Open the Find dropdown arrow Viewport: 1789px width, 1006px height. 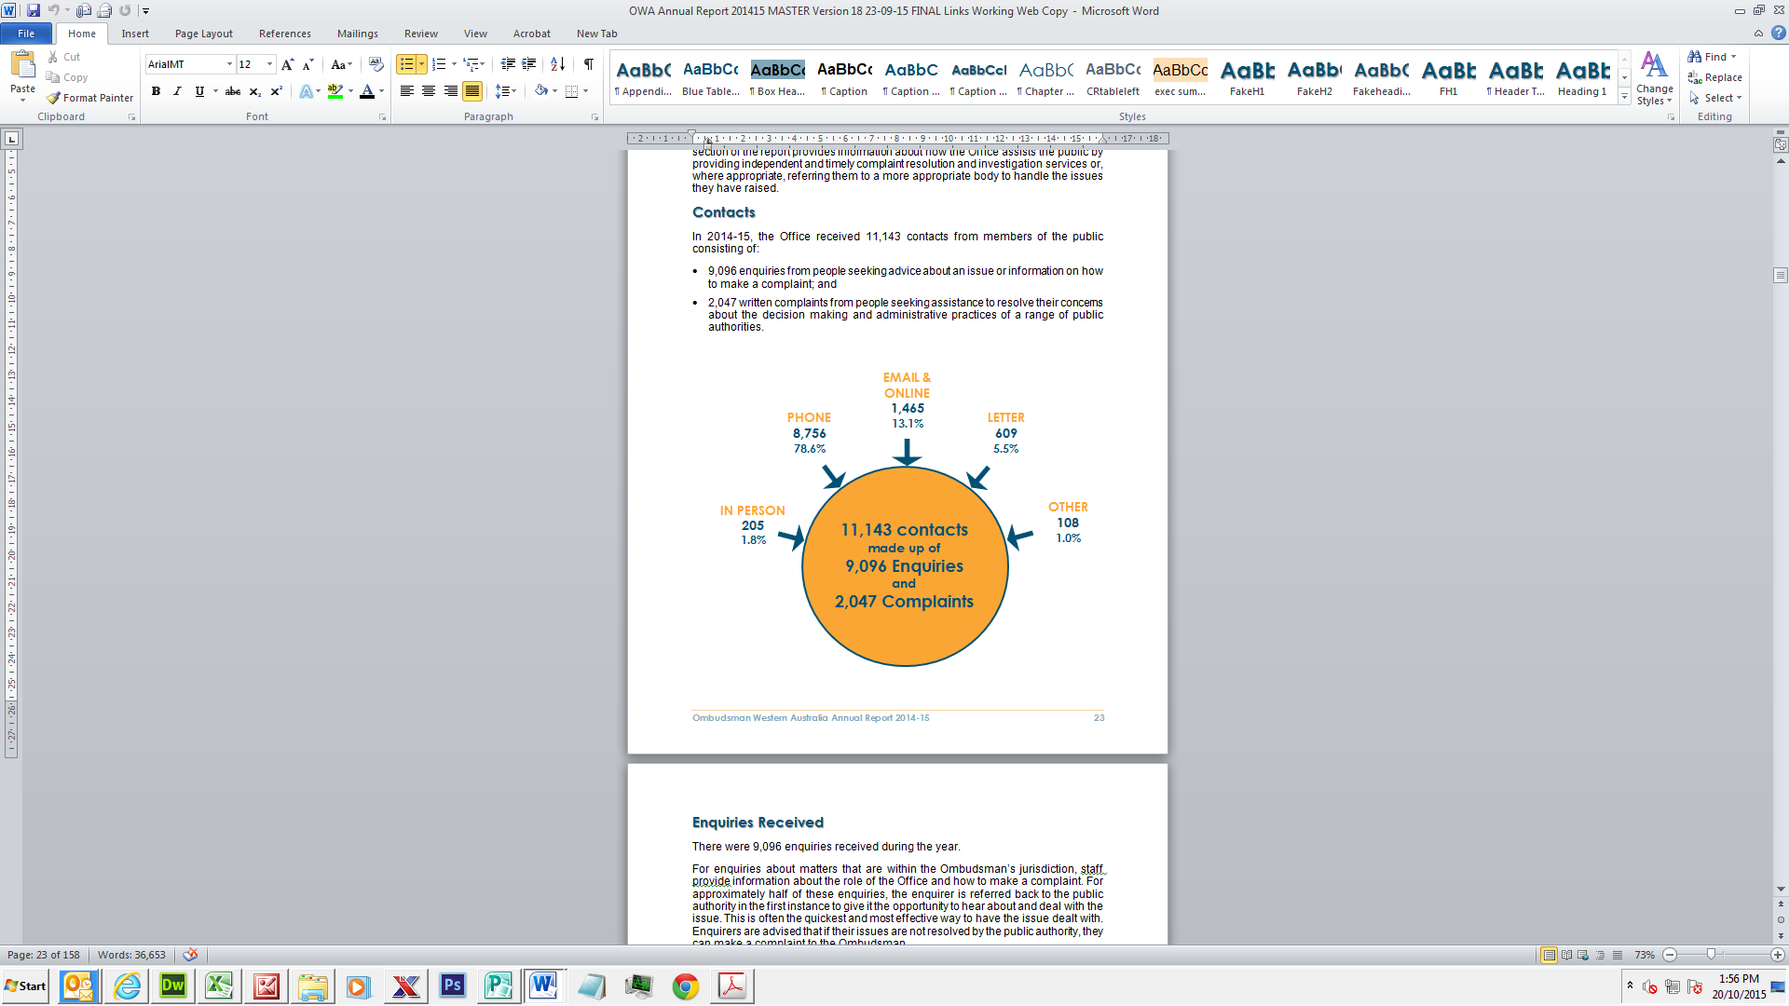coord(1734,57)
